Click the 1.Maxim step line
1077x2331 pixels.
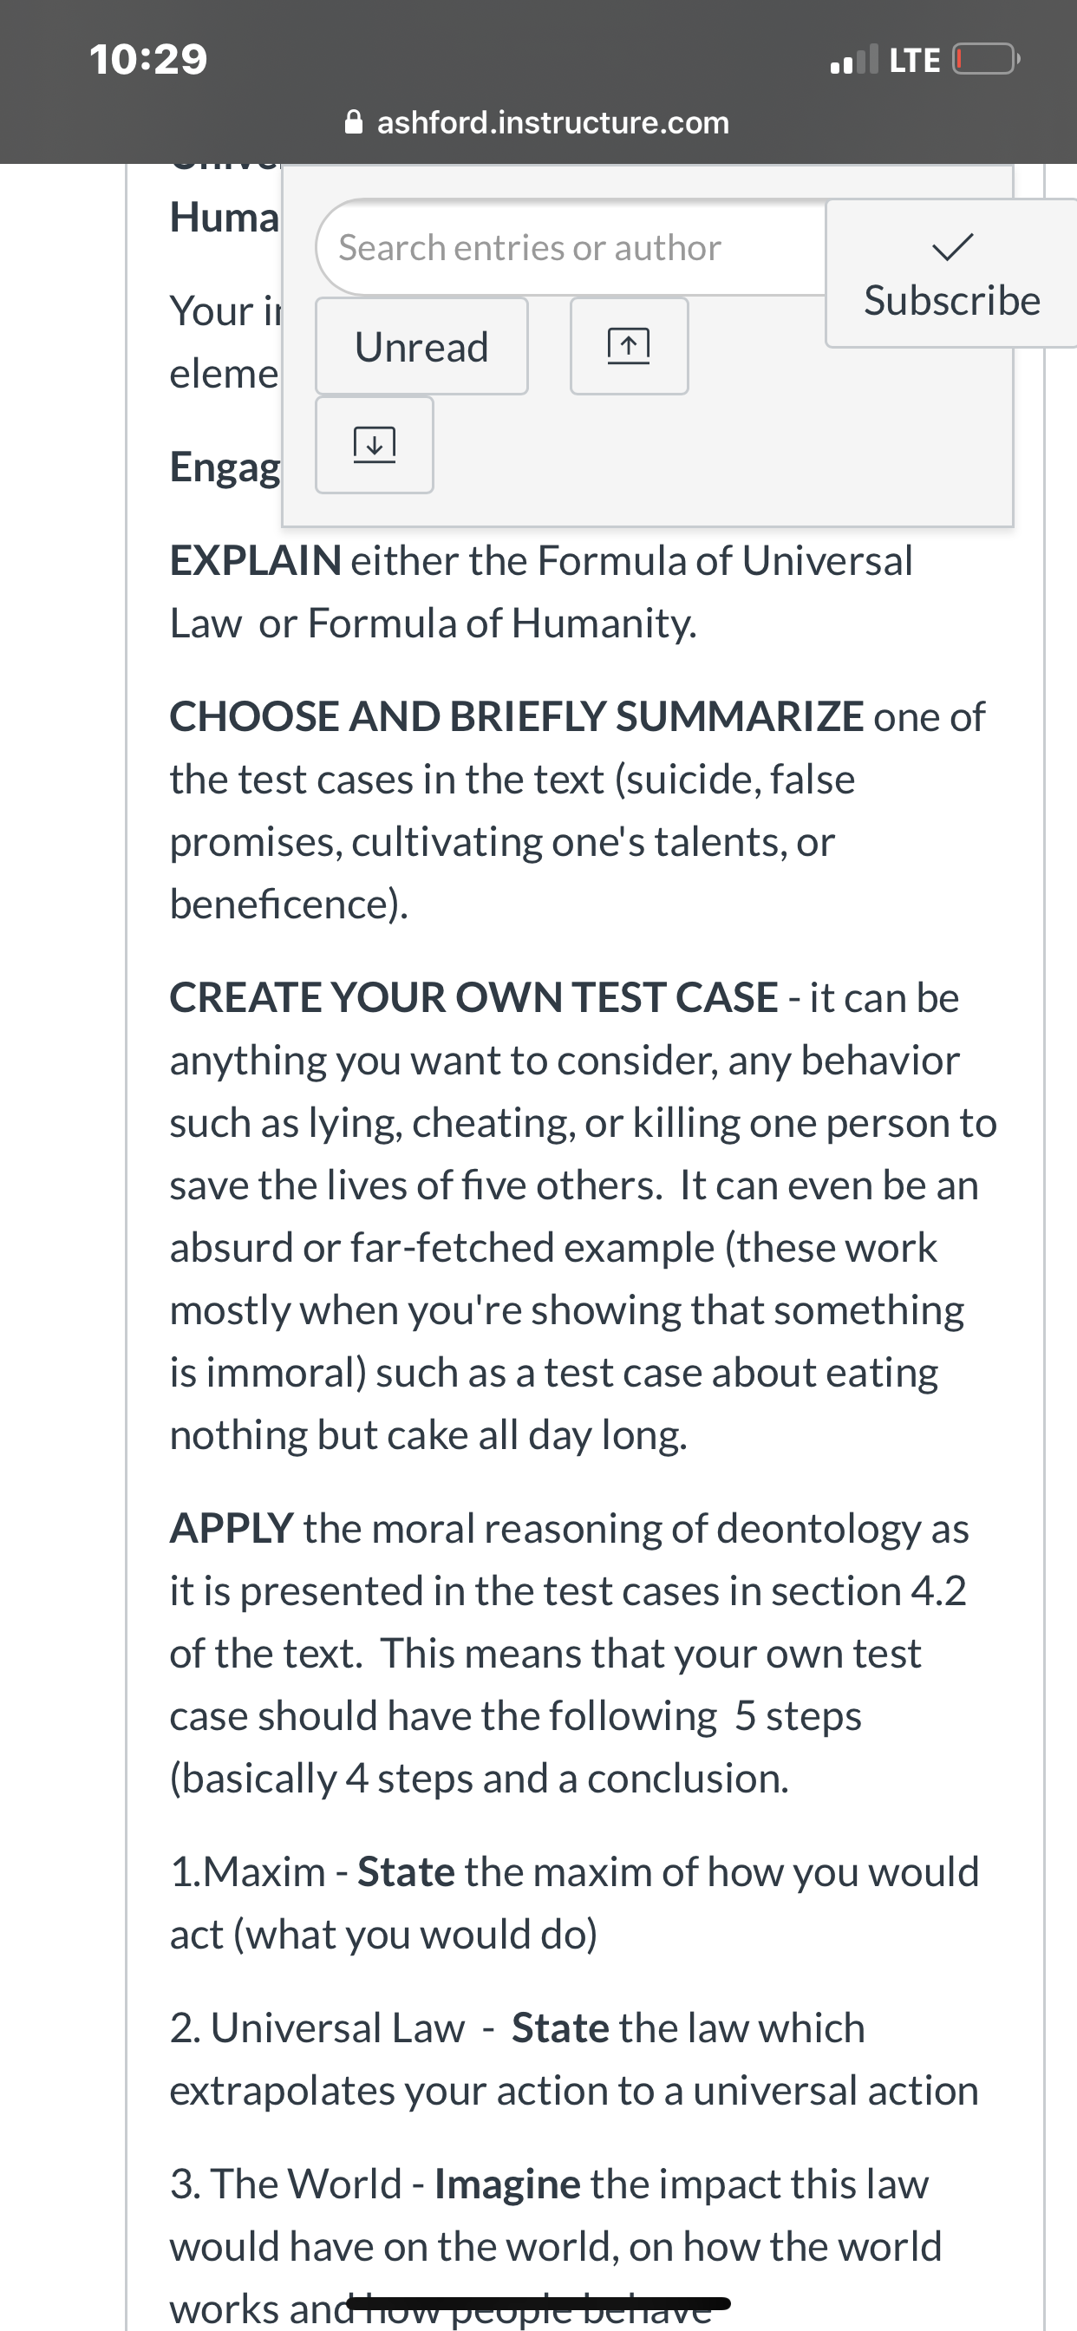[575, 1903]
